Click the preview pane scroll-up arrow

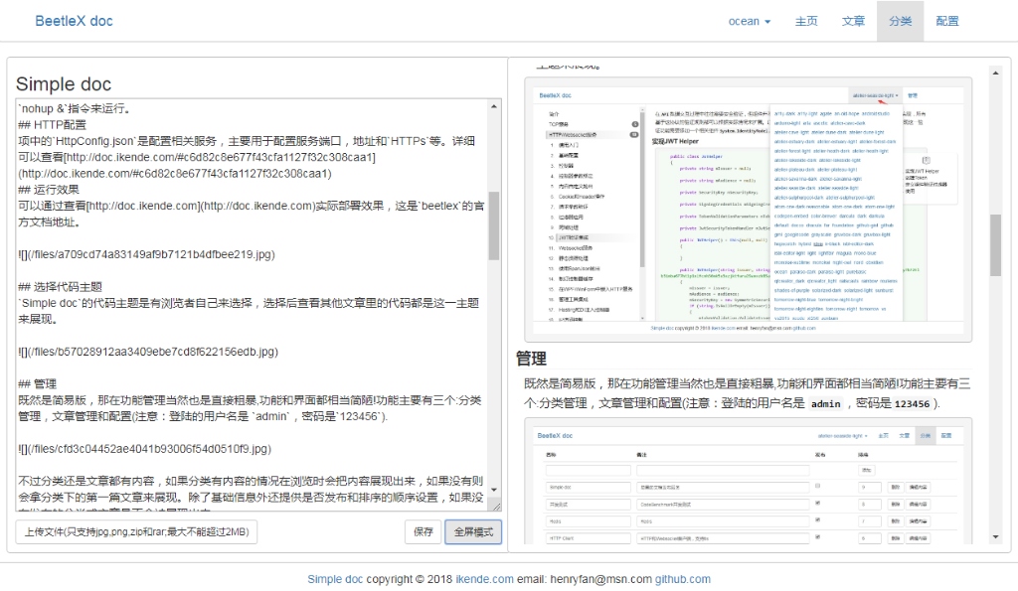(x=991, y=73)
